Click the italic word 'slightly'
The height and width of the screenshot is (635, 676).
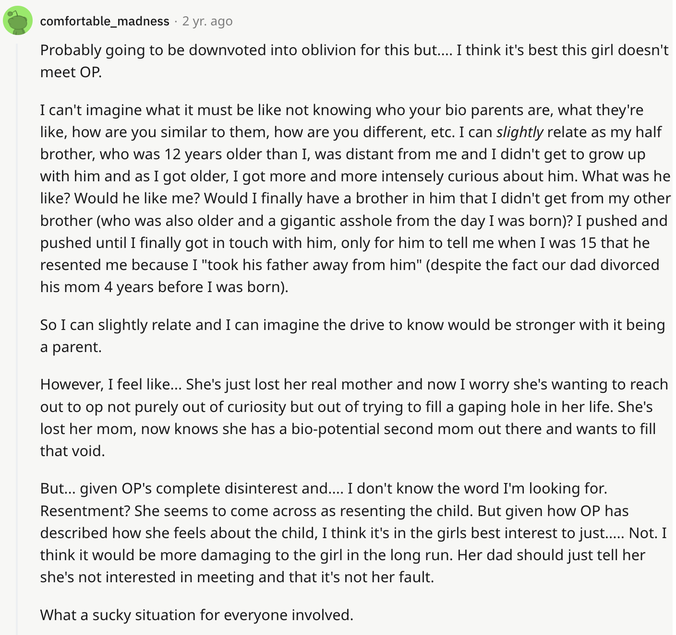[520, 132]
